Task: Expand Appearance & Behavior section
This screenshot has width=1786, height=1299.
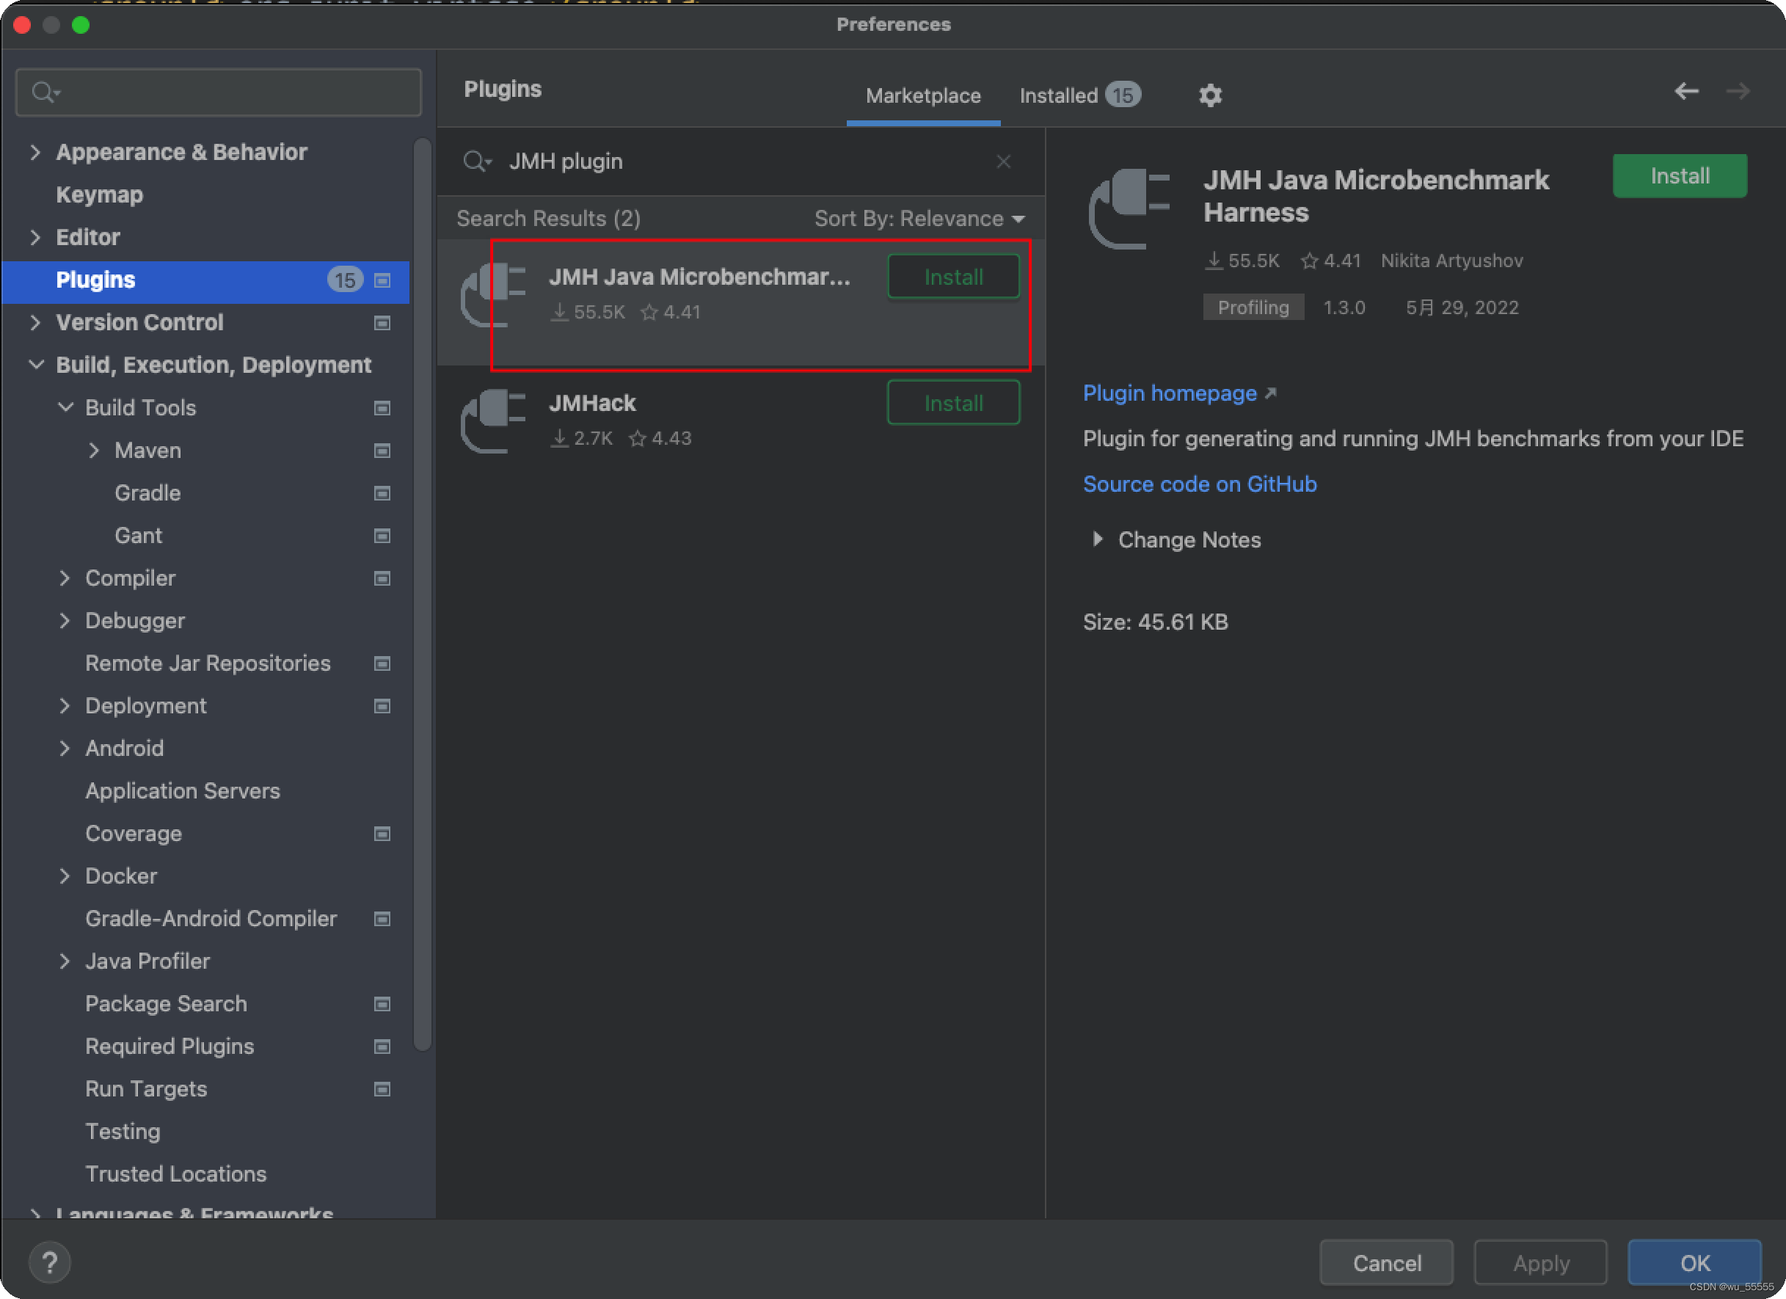Action: (x=35, y=151)
